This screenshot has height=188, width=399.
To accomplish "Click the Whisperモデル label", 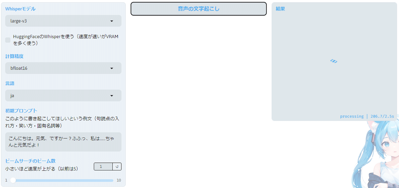I will coord(20,9).
